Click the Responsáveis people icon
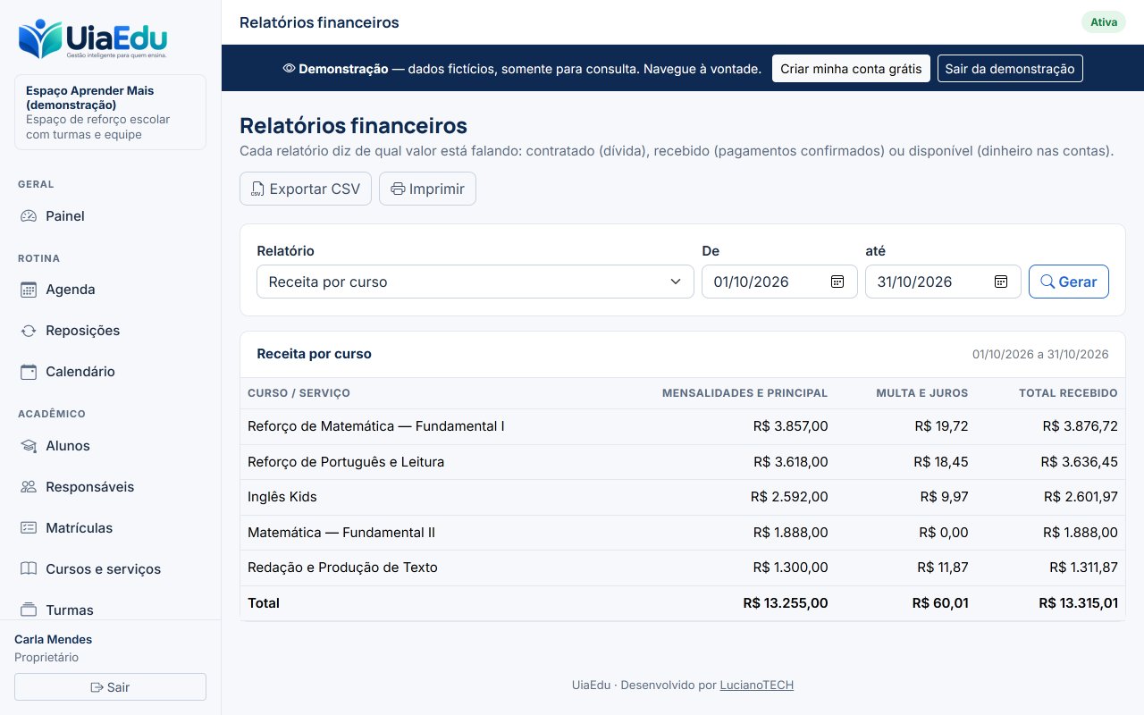The width and height of the screenshot is (1144, 715). coord(29,487)
